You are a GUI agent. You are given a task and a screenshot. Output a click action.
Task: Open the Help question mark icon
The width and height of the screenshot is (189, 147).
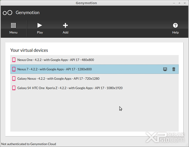point(175,25)
